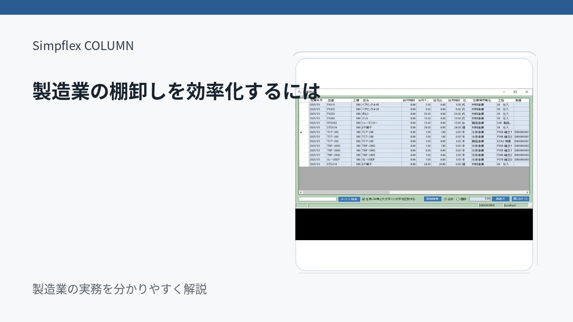Click the ベアリングφ65 item name cell

pos(381,105)
